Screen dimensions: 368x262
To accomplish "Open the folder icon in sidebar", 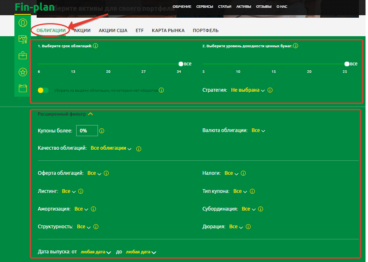I will [x=23, y=88].
